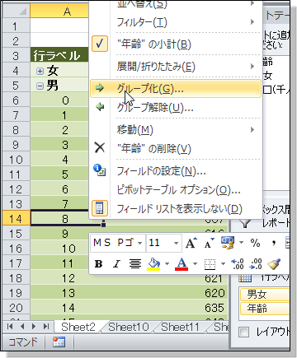297x358 pixels.
Task: Click the next sheet navigation arrow
Action: tap(34, 327)
